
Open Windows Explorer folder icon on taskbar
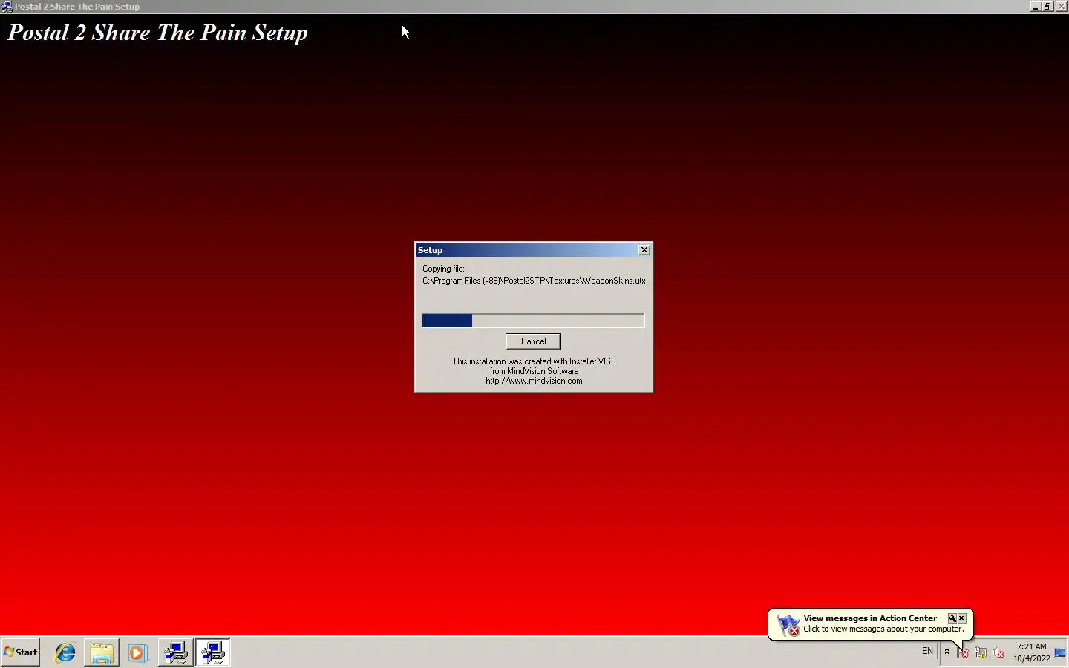pyautogui.click(x=102, y=653)
